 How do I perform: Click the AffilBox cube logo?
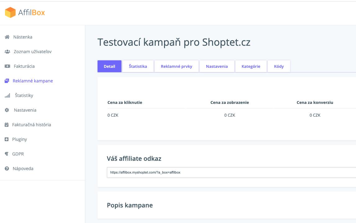click(10, 12)
